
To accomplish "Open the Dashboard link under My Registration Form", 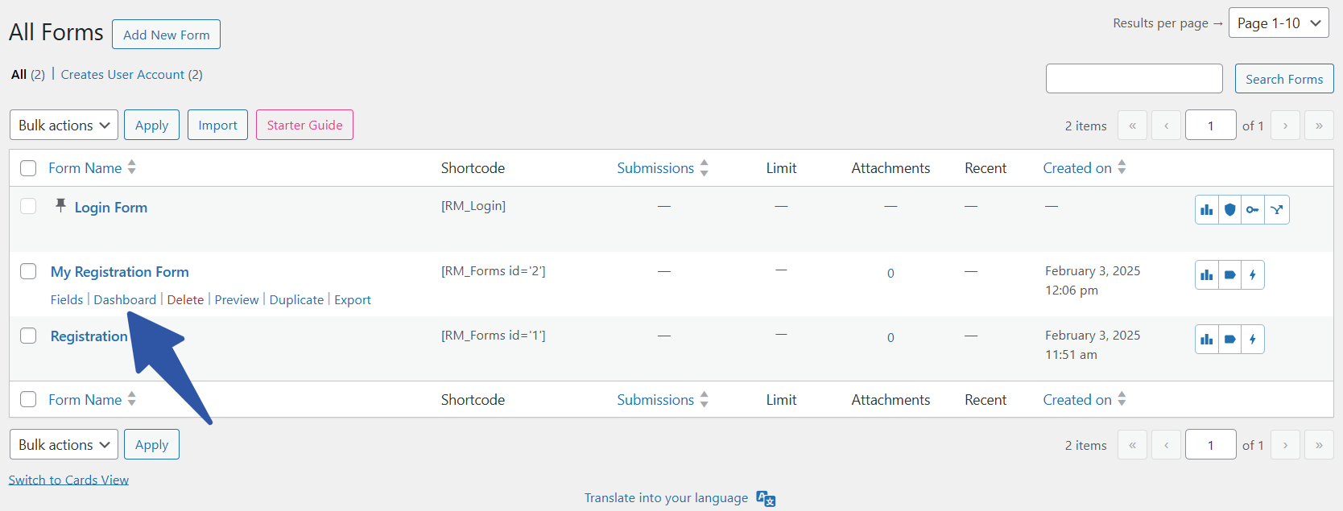I will (125, 300).
